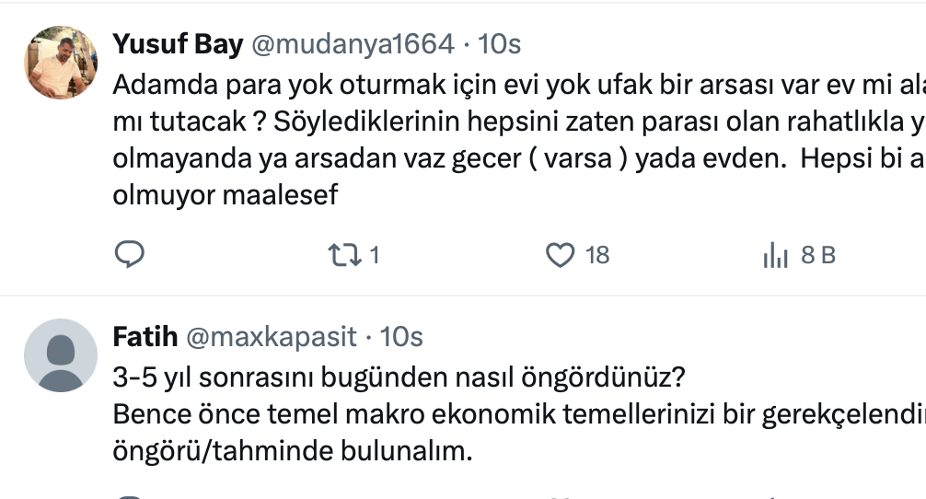Viewport: 926px width, 499px height.
Task: Open Yusuf Bay's profile picture
Action: coord(60,62)
